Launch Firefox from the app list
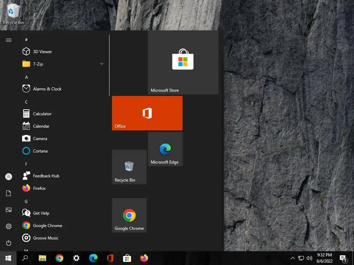The image size is (354, 265). (x=64, y=188)
